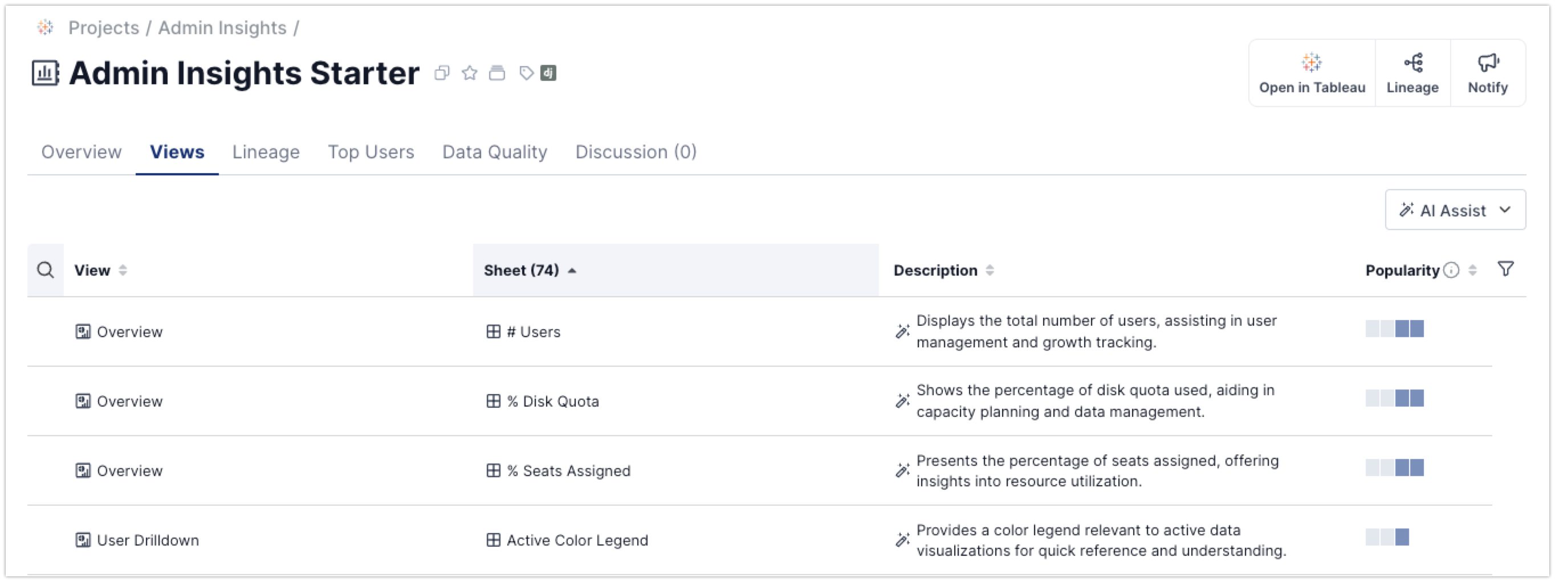Image resolution: width=1555 pixels, height=582 pixels.
Task: Click the collection stack icon beside title
Action: pyautogui.click(x=497, y=73)
